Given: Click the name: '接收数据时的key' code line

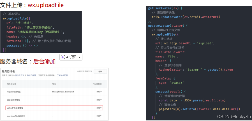Looking at the screenshot, I should click(x=35, y=32).
